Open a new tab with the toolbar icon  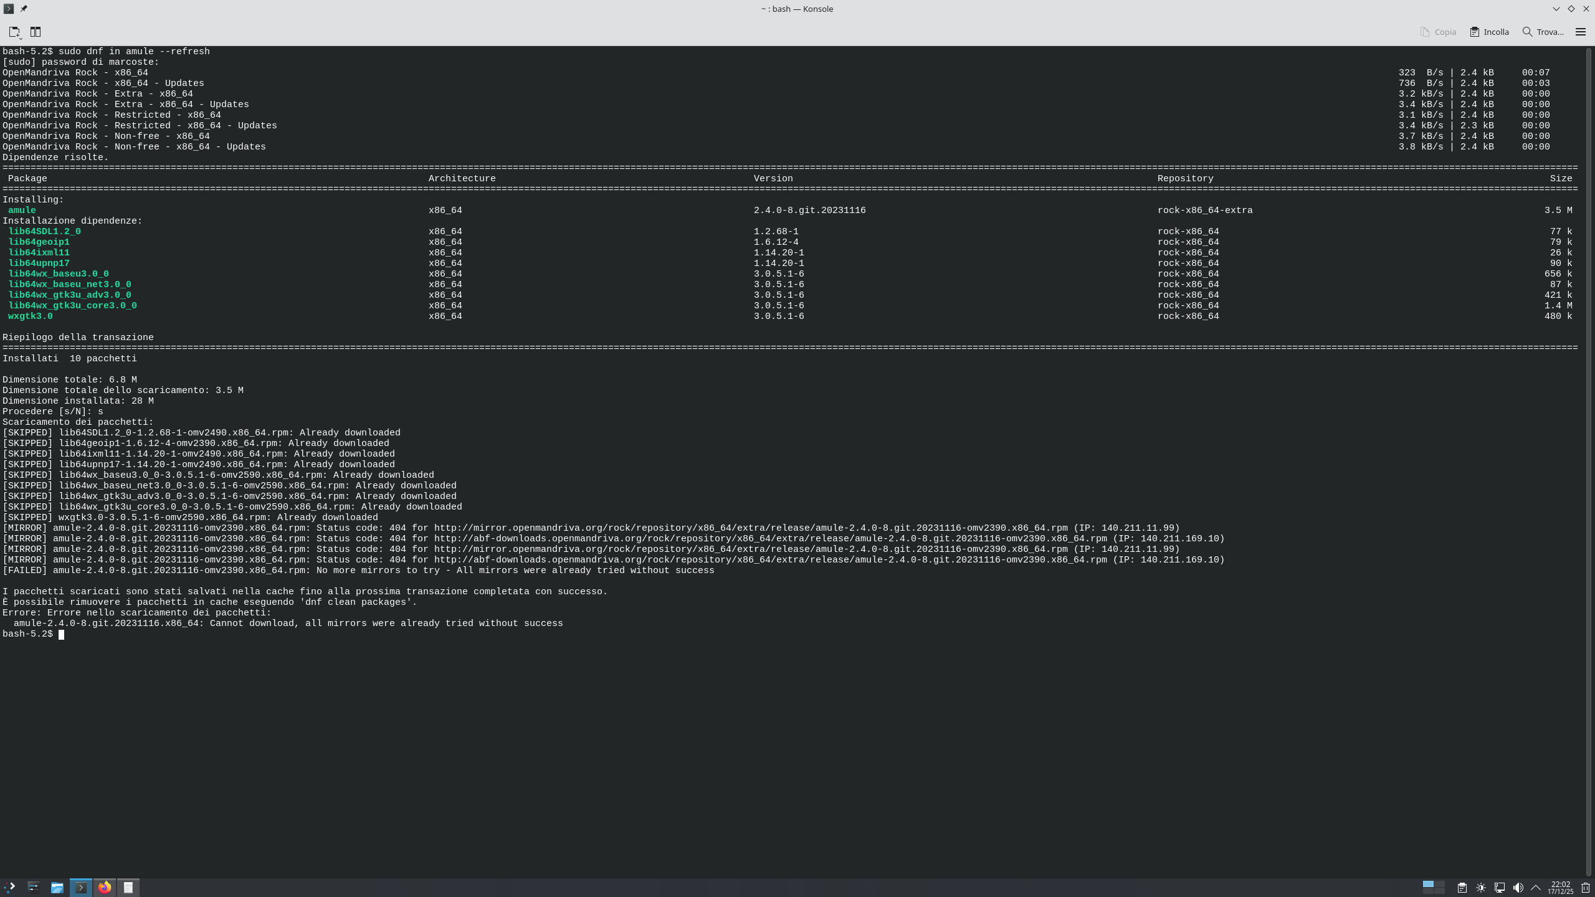tap(15, 32)
